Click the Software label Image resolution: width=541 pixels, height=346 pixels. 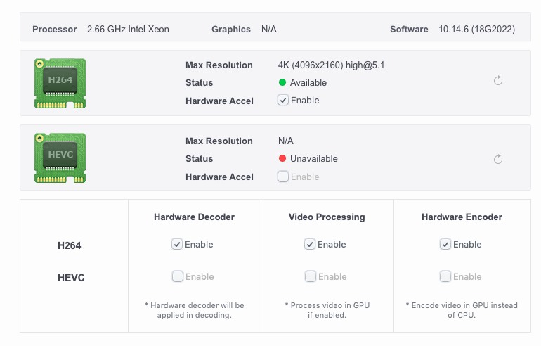tap(409, 30)
